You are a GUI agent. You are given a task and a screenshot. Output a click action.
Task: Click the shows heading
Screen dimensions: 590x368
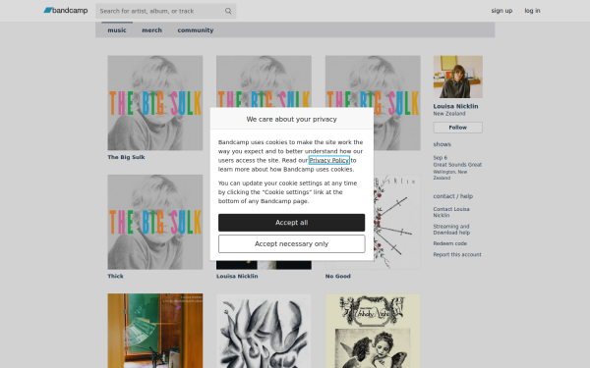tap(442, 144)
